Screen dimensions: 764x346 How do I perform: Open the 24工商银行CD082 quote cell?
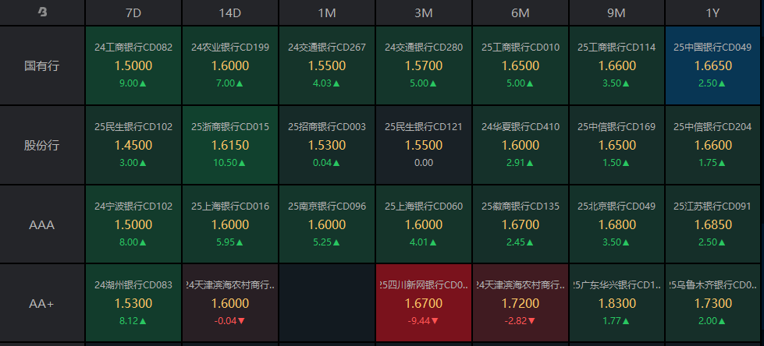133,65
